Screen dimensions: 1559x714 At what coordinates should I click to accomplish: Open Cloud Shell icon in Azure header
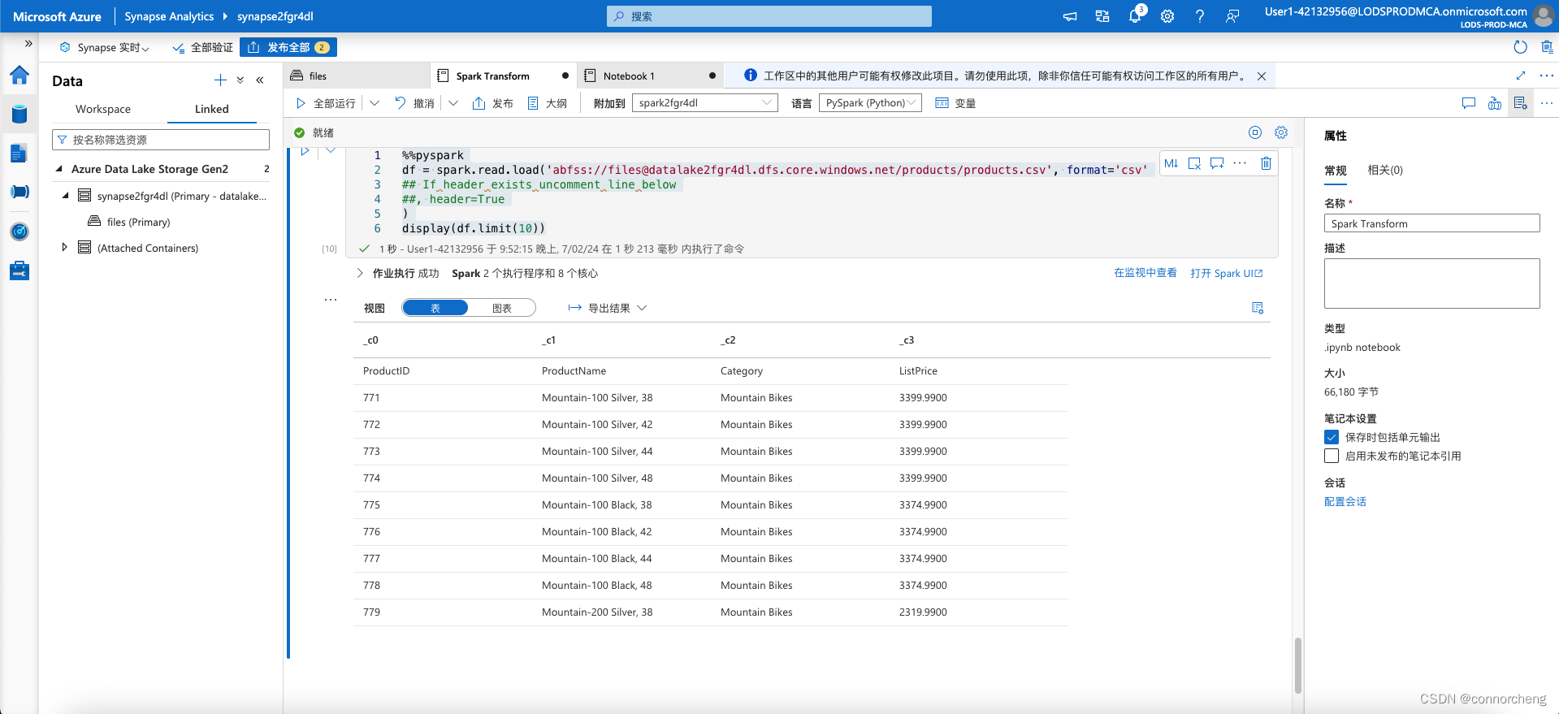coord(1070,16)
